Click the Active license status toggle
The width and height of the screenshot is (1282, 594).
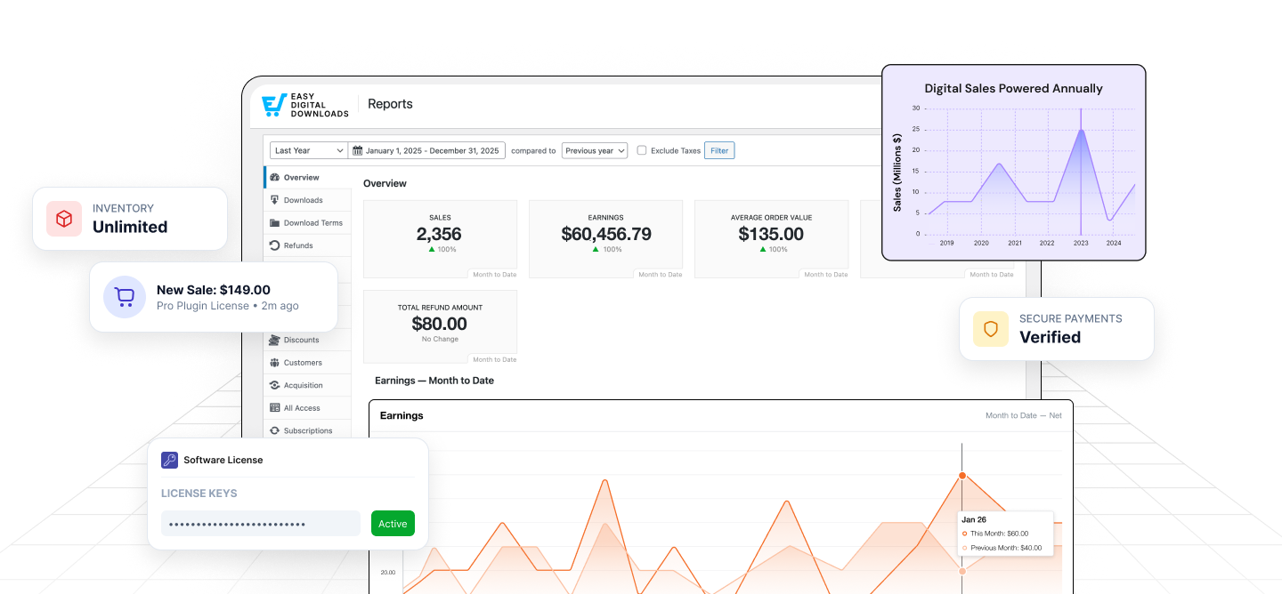393,524
